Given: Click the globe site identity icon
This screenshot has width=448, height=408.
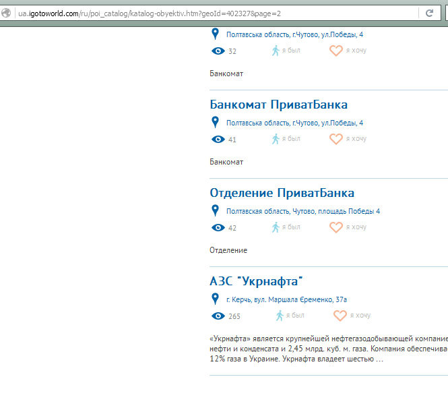Looking at the screenshot, I should tap(5, 13).
